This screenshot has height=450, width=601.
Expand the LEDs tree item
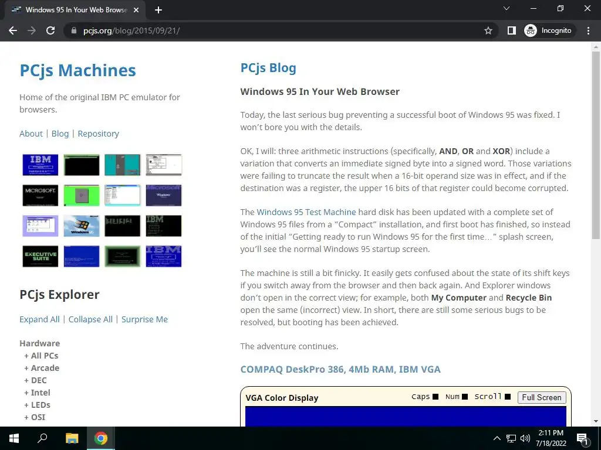click(x=37, y=405)
